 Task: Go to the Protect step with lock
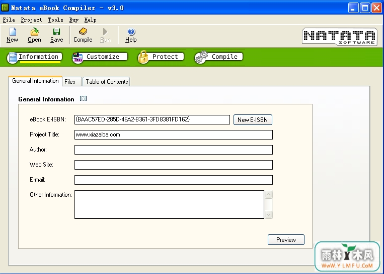click(161, 58)
